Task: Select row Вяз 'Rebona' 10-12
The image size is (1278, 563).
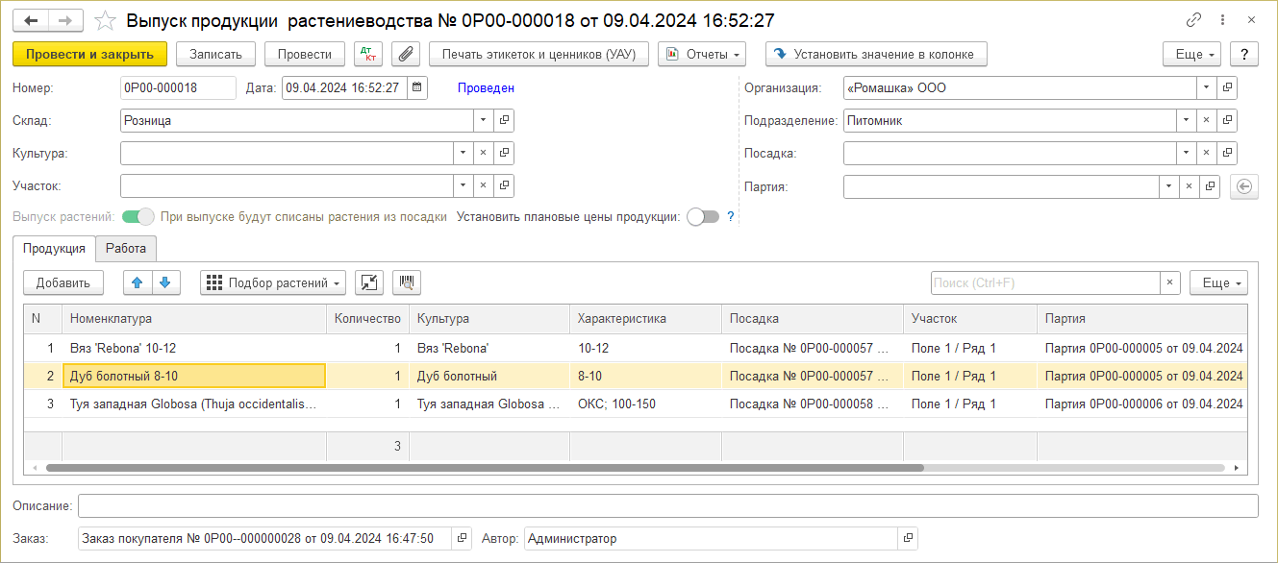Action: pos(635,349)
